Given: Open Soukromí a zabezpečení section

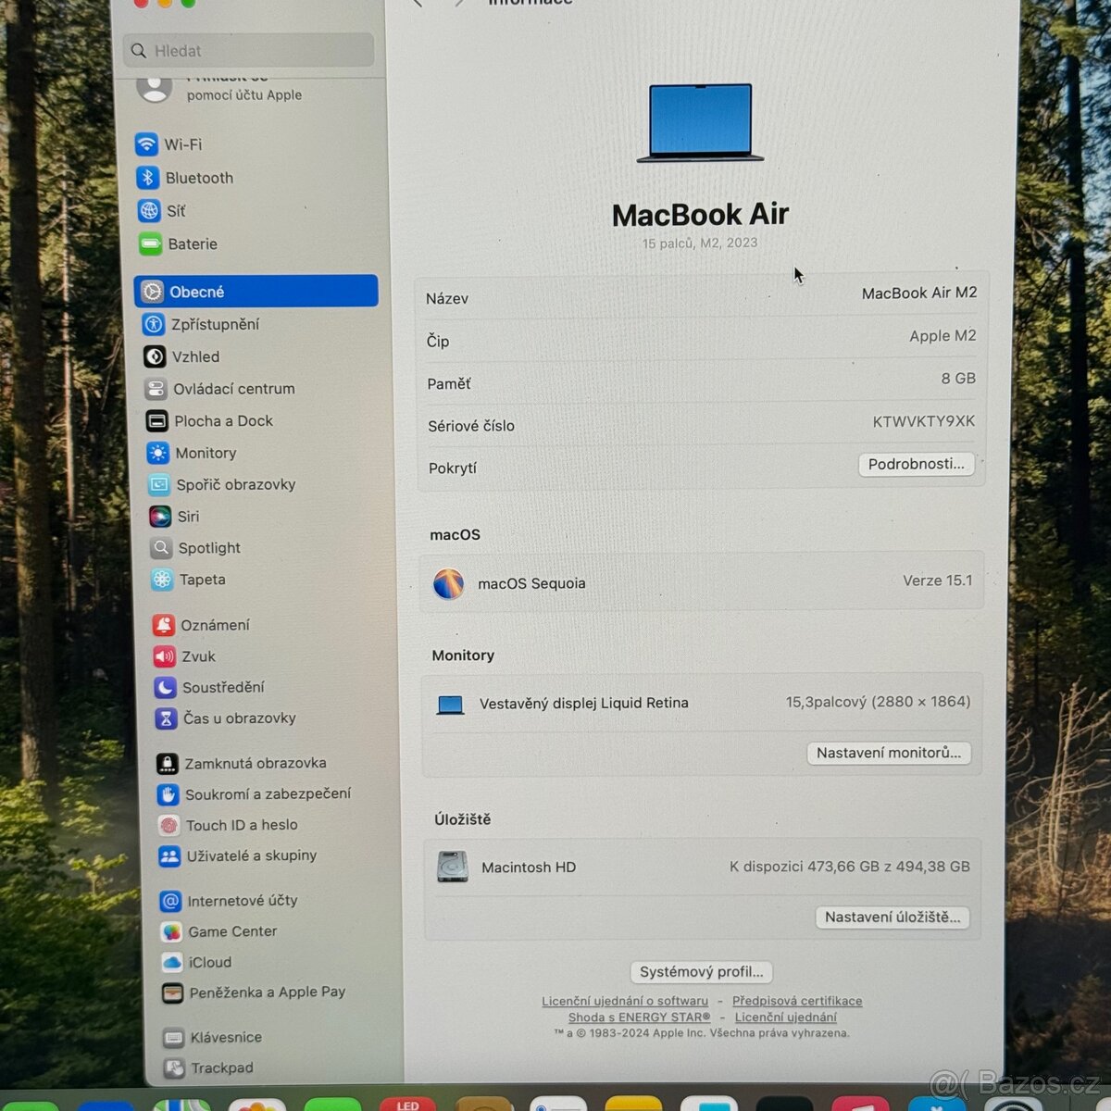Looking at the screenshot, I should point(268,793).
